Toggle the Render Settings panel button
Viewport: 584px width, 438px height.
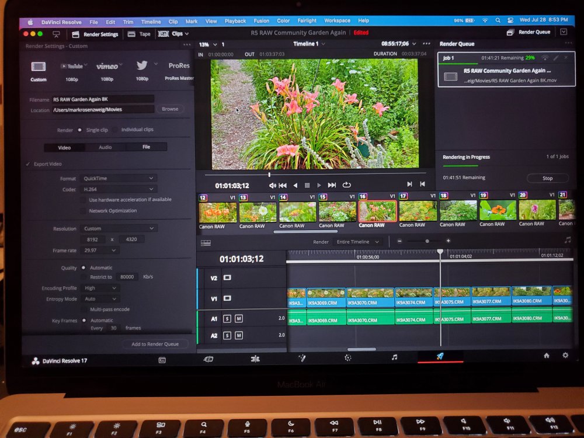click(x=95, y=34)
